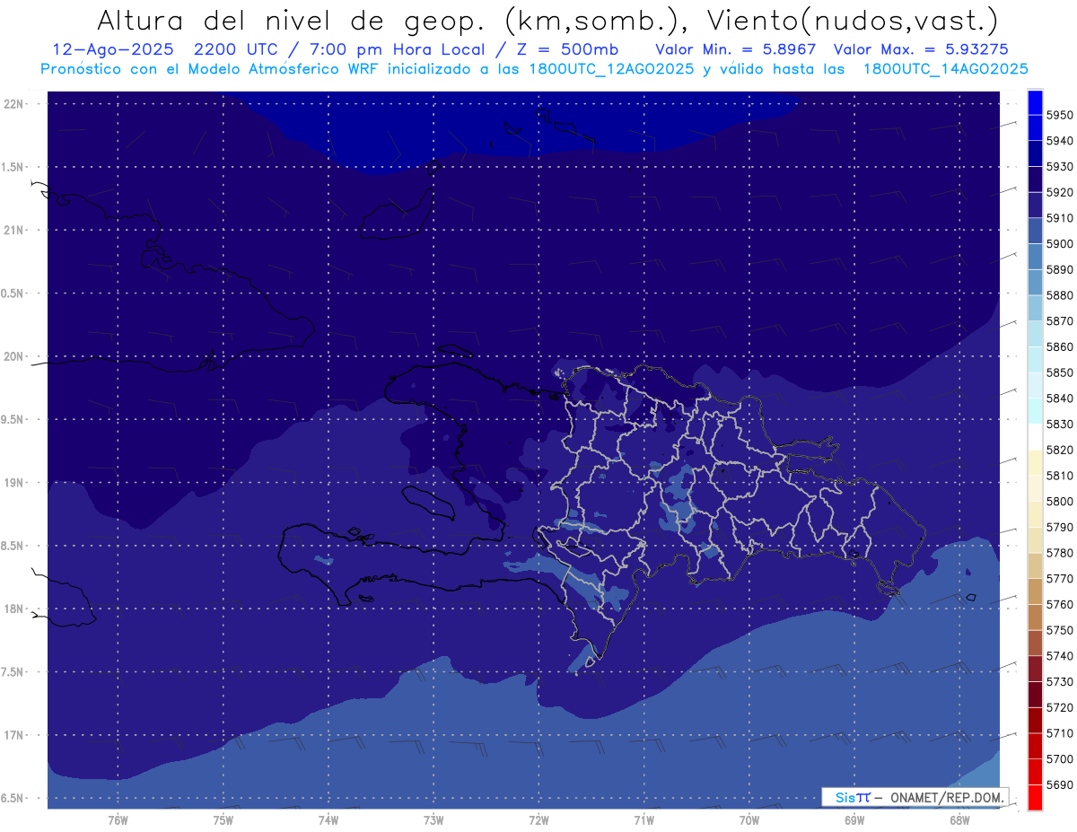1077x832 pixels.
Task: Click the "5720" colorbar value
Action: coord(1059,707)
